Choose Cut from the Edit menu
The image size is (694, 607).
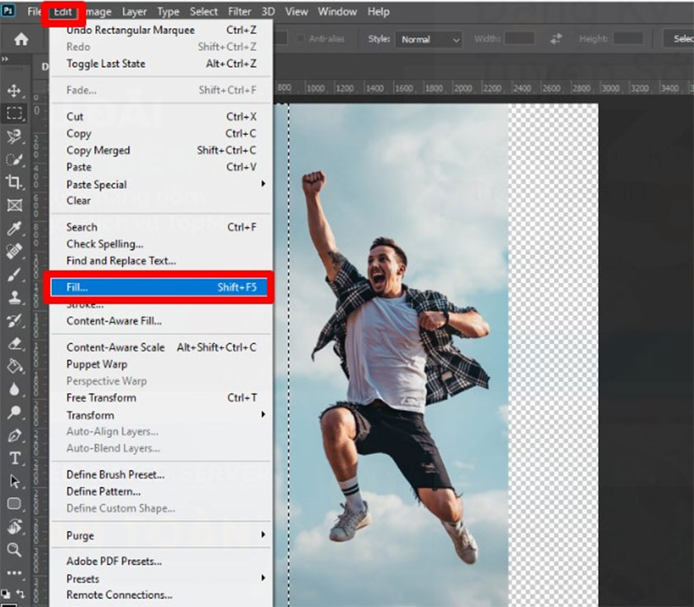pos(161,117)
